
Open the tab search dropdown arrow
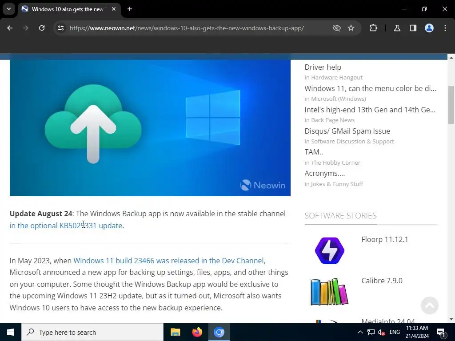(9, 9)
